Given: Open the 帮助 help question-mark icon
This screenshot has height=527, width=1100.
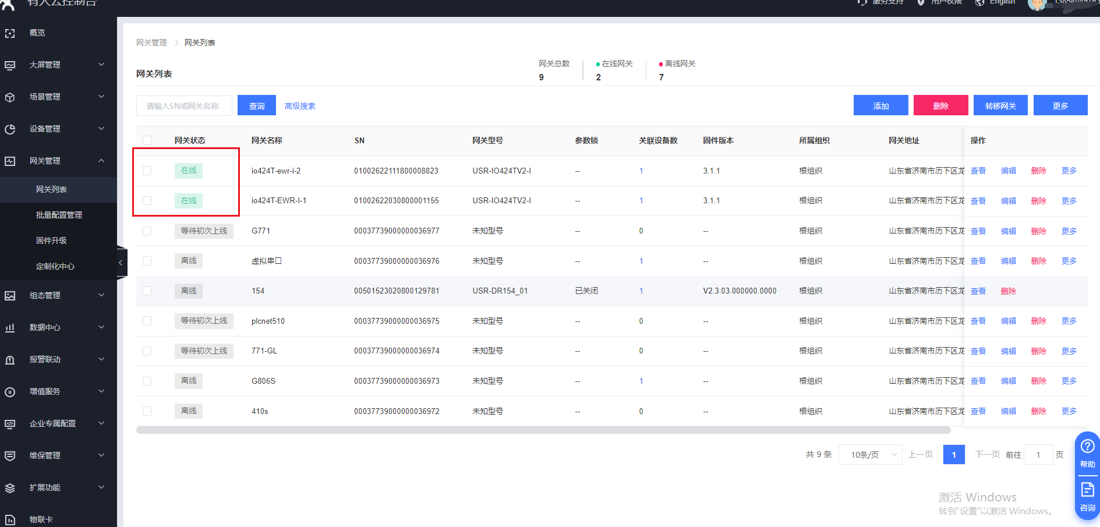Looking at the screenshot, I should pyautogui.click(x=1087, y=447).
